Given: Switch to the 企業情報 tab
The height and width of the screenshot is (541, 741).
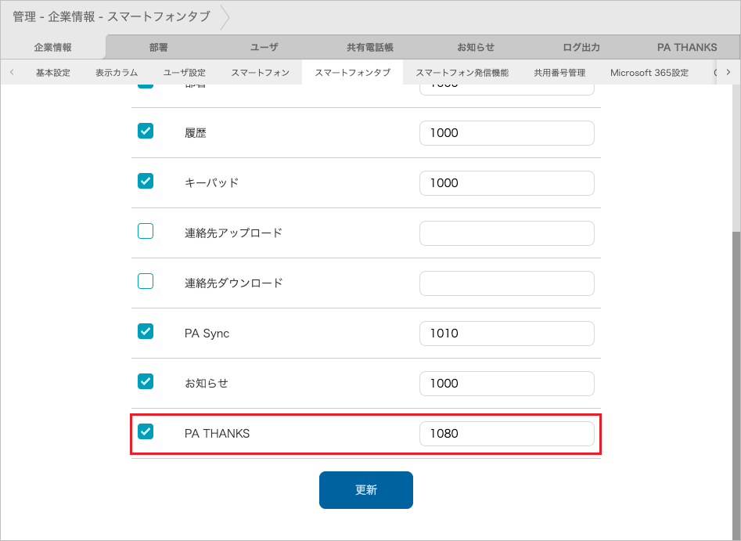Looking at the screenshot, I should pyautogui.click(x=53, y=47).
